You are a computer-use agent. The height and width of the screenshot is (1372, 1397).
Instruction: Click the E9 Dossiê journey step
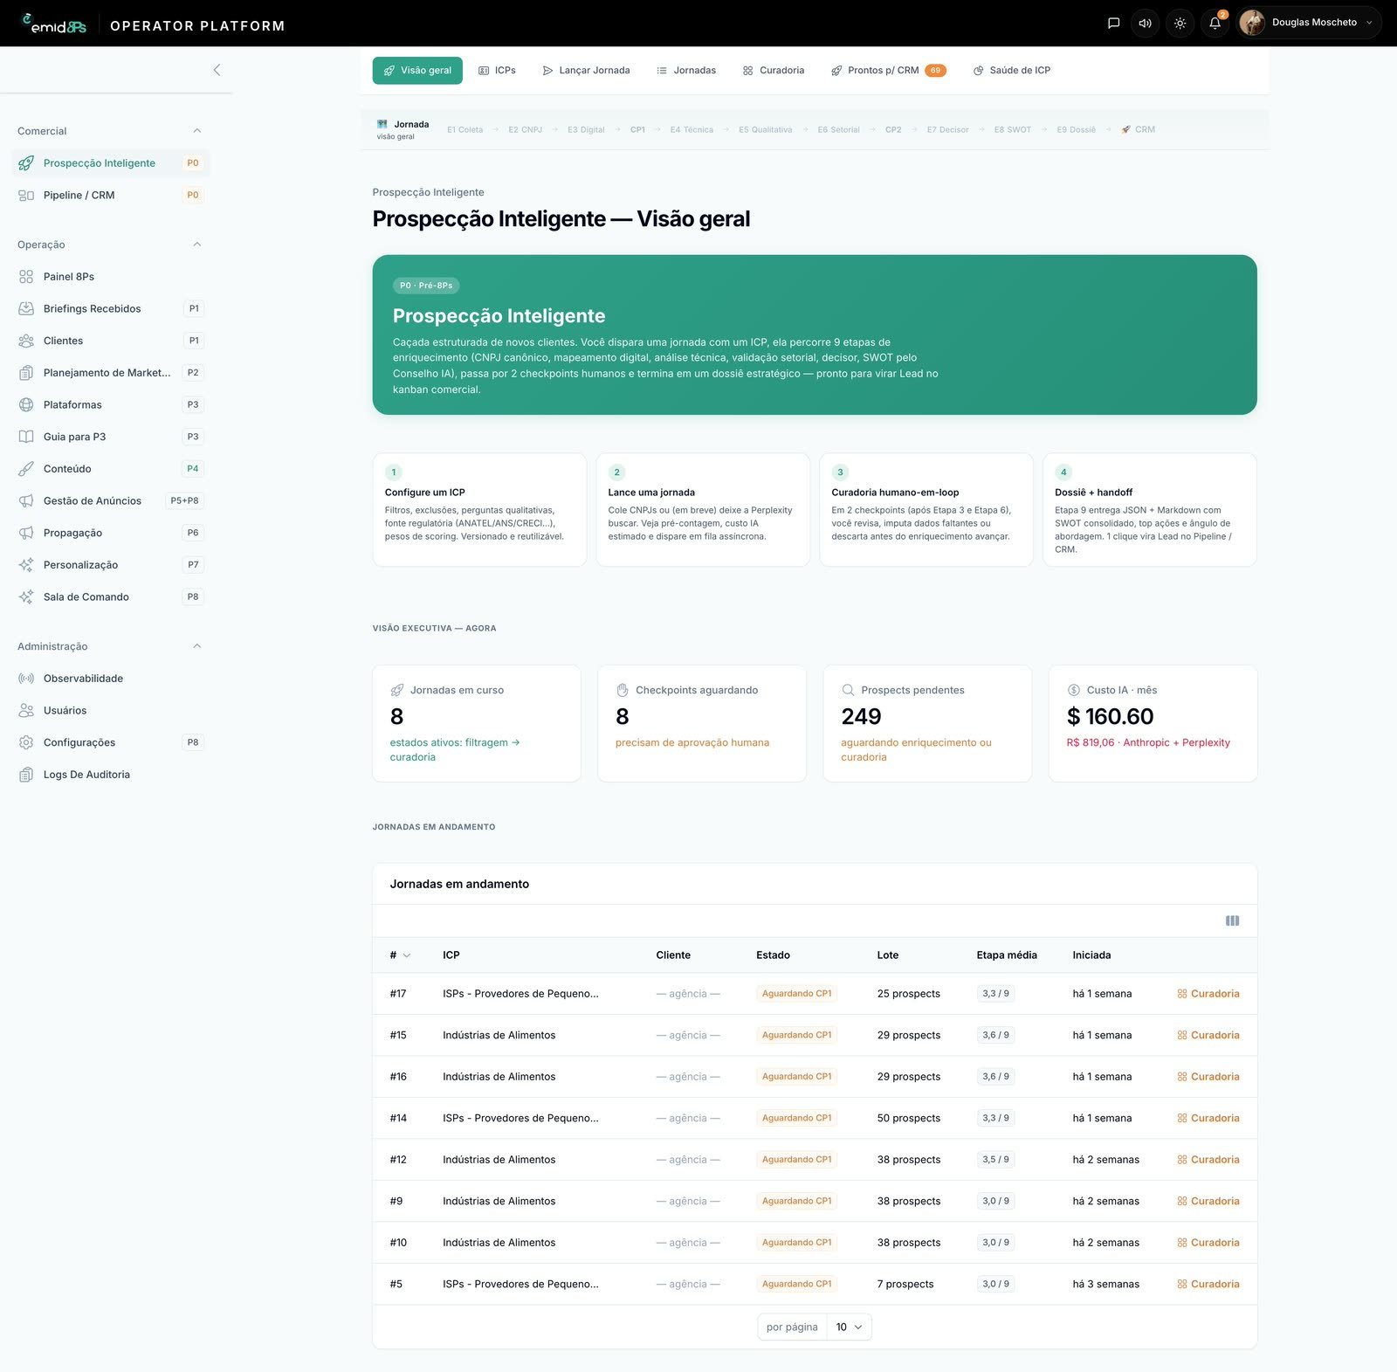[x=1076, y=129]
